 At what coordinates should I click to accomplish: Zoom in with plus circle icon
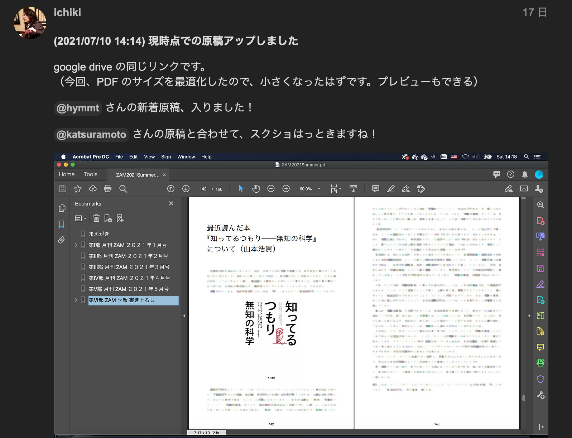click(286, 189)
